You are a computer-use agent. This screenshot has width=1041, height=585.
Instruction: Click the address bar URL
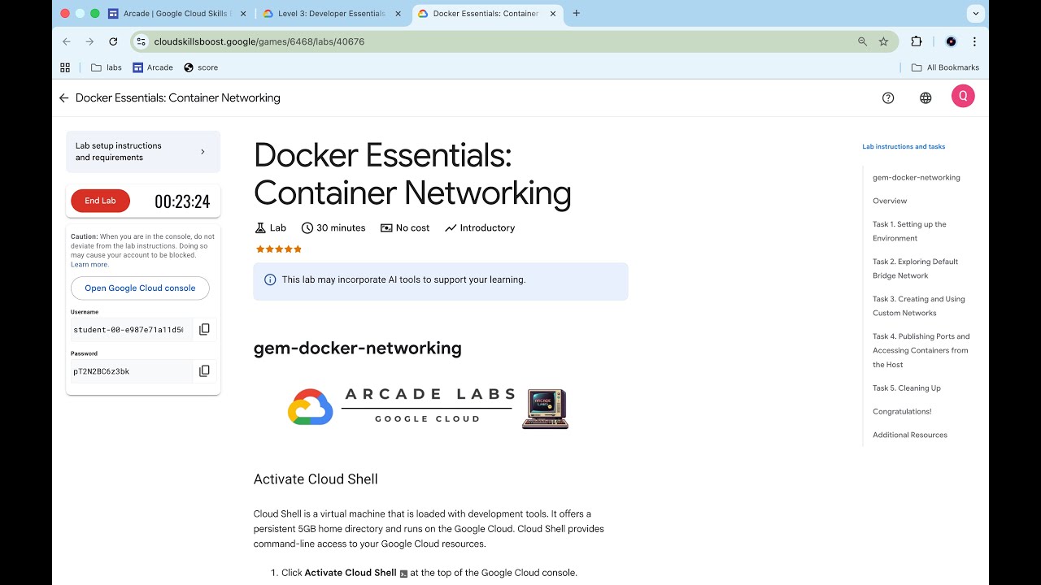259,41
